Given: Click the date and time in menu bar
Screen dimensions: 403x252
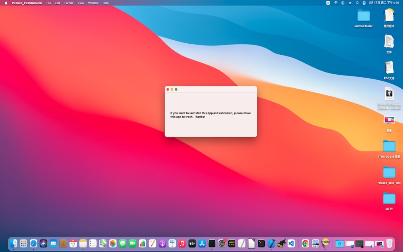Looking at the screenshot, I should tap(384, 3).
